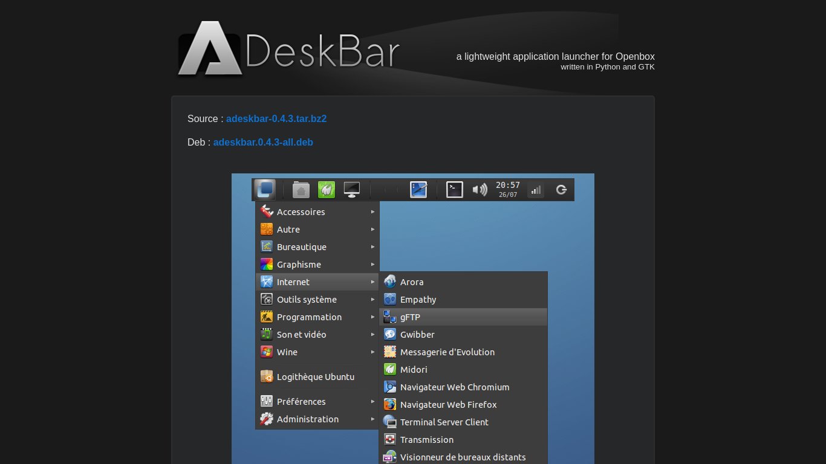Choose Navigateur Web Firefox entry
Viewport: 826px width, 464px height.
click(448, 405)
